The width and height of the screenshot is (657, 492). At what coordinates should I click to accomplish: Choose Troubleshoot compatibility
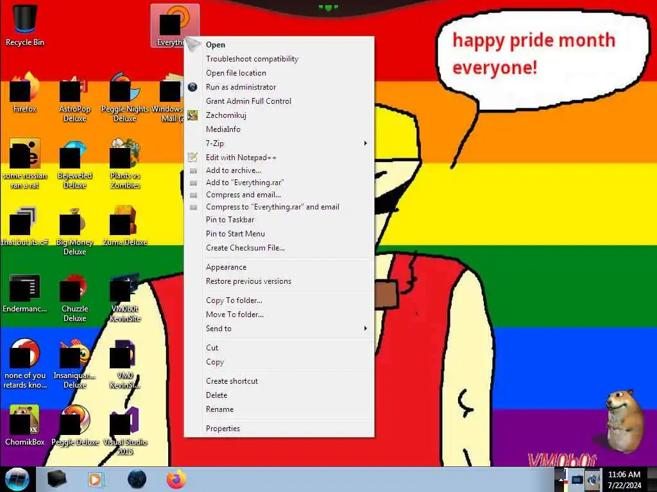tap(279, 59)
